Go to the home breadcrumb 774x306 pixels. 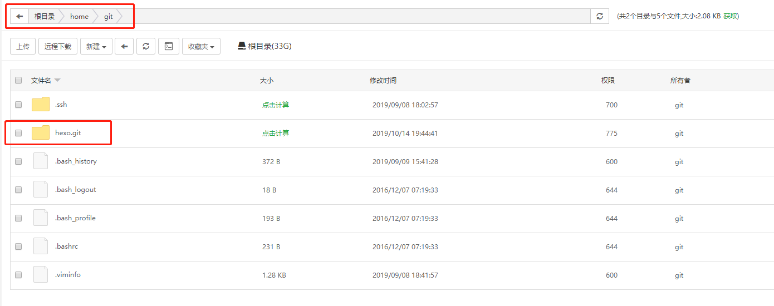coord(79,17)
